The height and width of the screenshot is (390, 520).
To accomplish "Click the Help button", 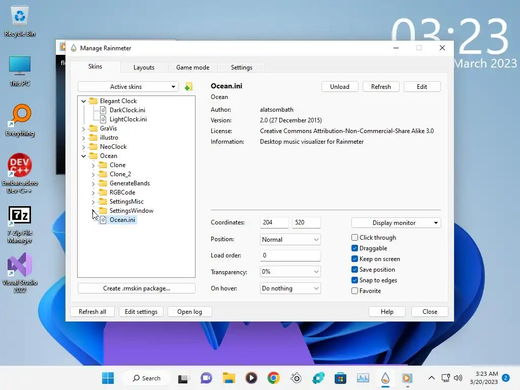I will pos(387,312).
